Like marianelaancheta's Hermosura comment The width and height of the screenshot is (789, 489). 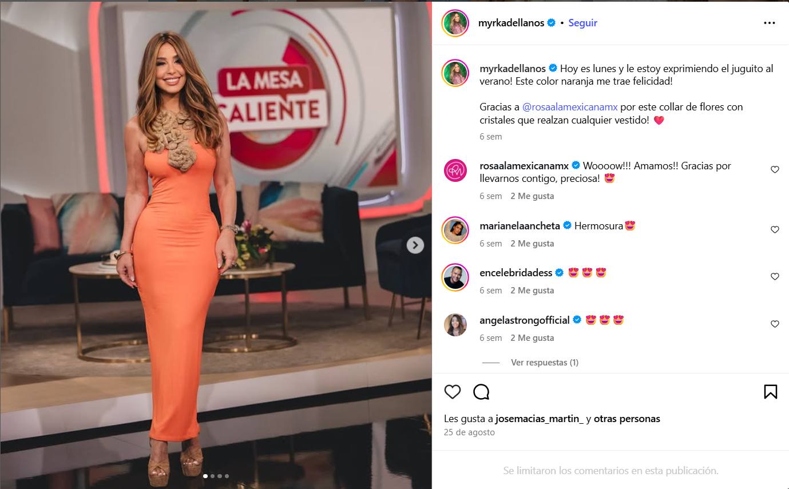775,230
